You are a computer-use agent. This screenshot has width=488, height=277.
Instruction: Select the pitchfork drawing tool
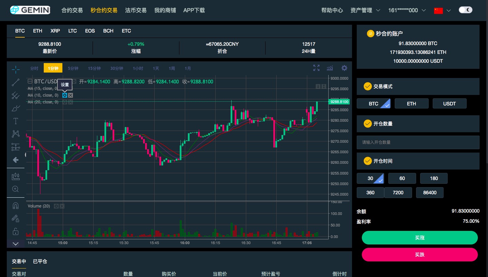tap(16, 95)
